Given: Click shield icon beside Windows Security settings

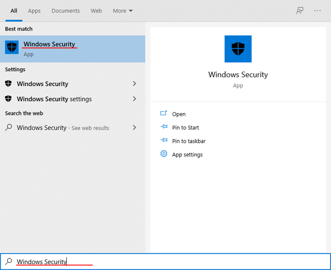Looking at the screenshot, I should tap(8, 99).
